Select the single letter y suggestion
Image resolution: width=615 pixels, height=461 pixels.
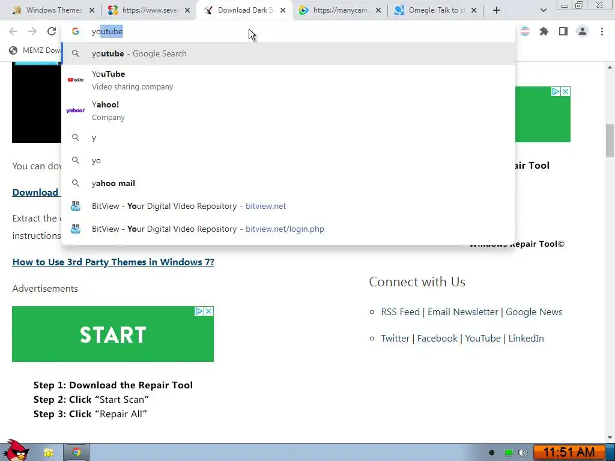[x=288, y=137]
